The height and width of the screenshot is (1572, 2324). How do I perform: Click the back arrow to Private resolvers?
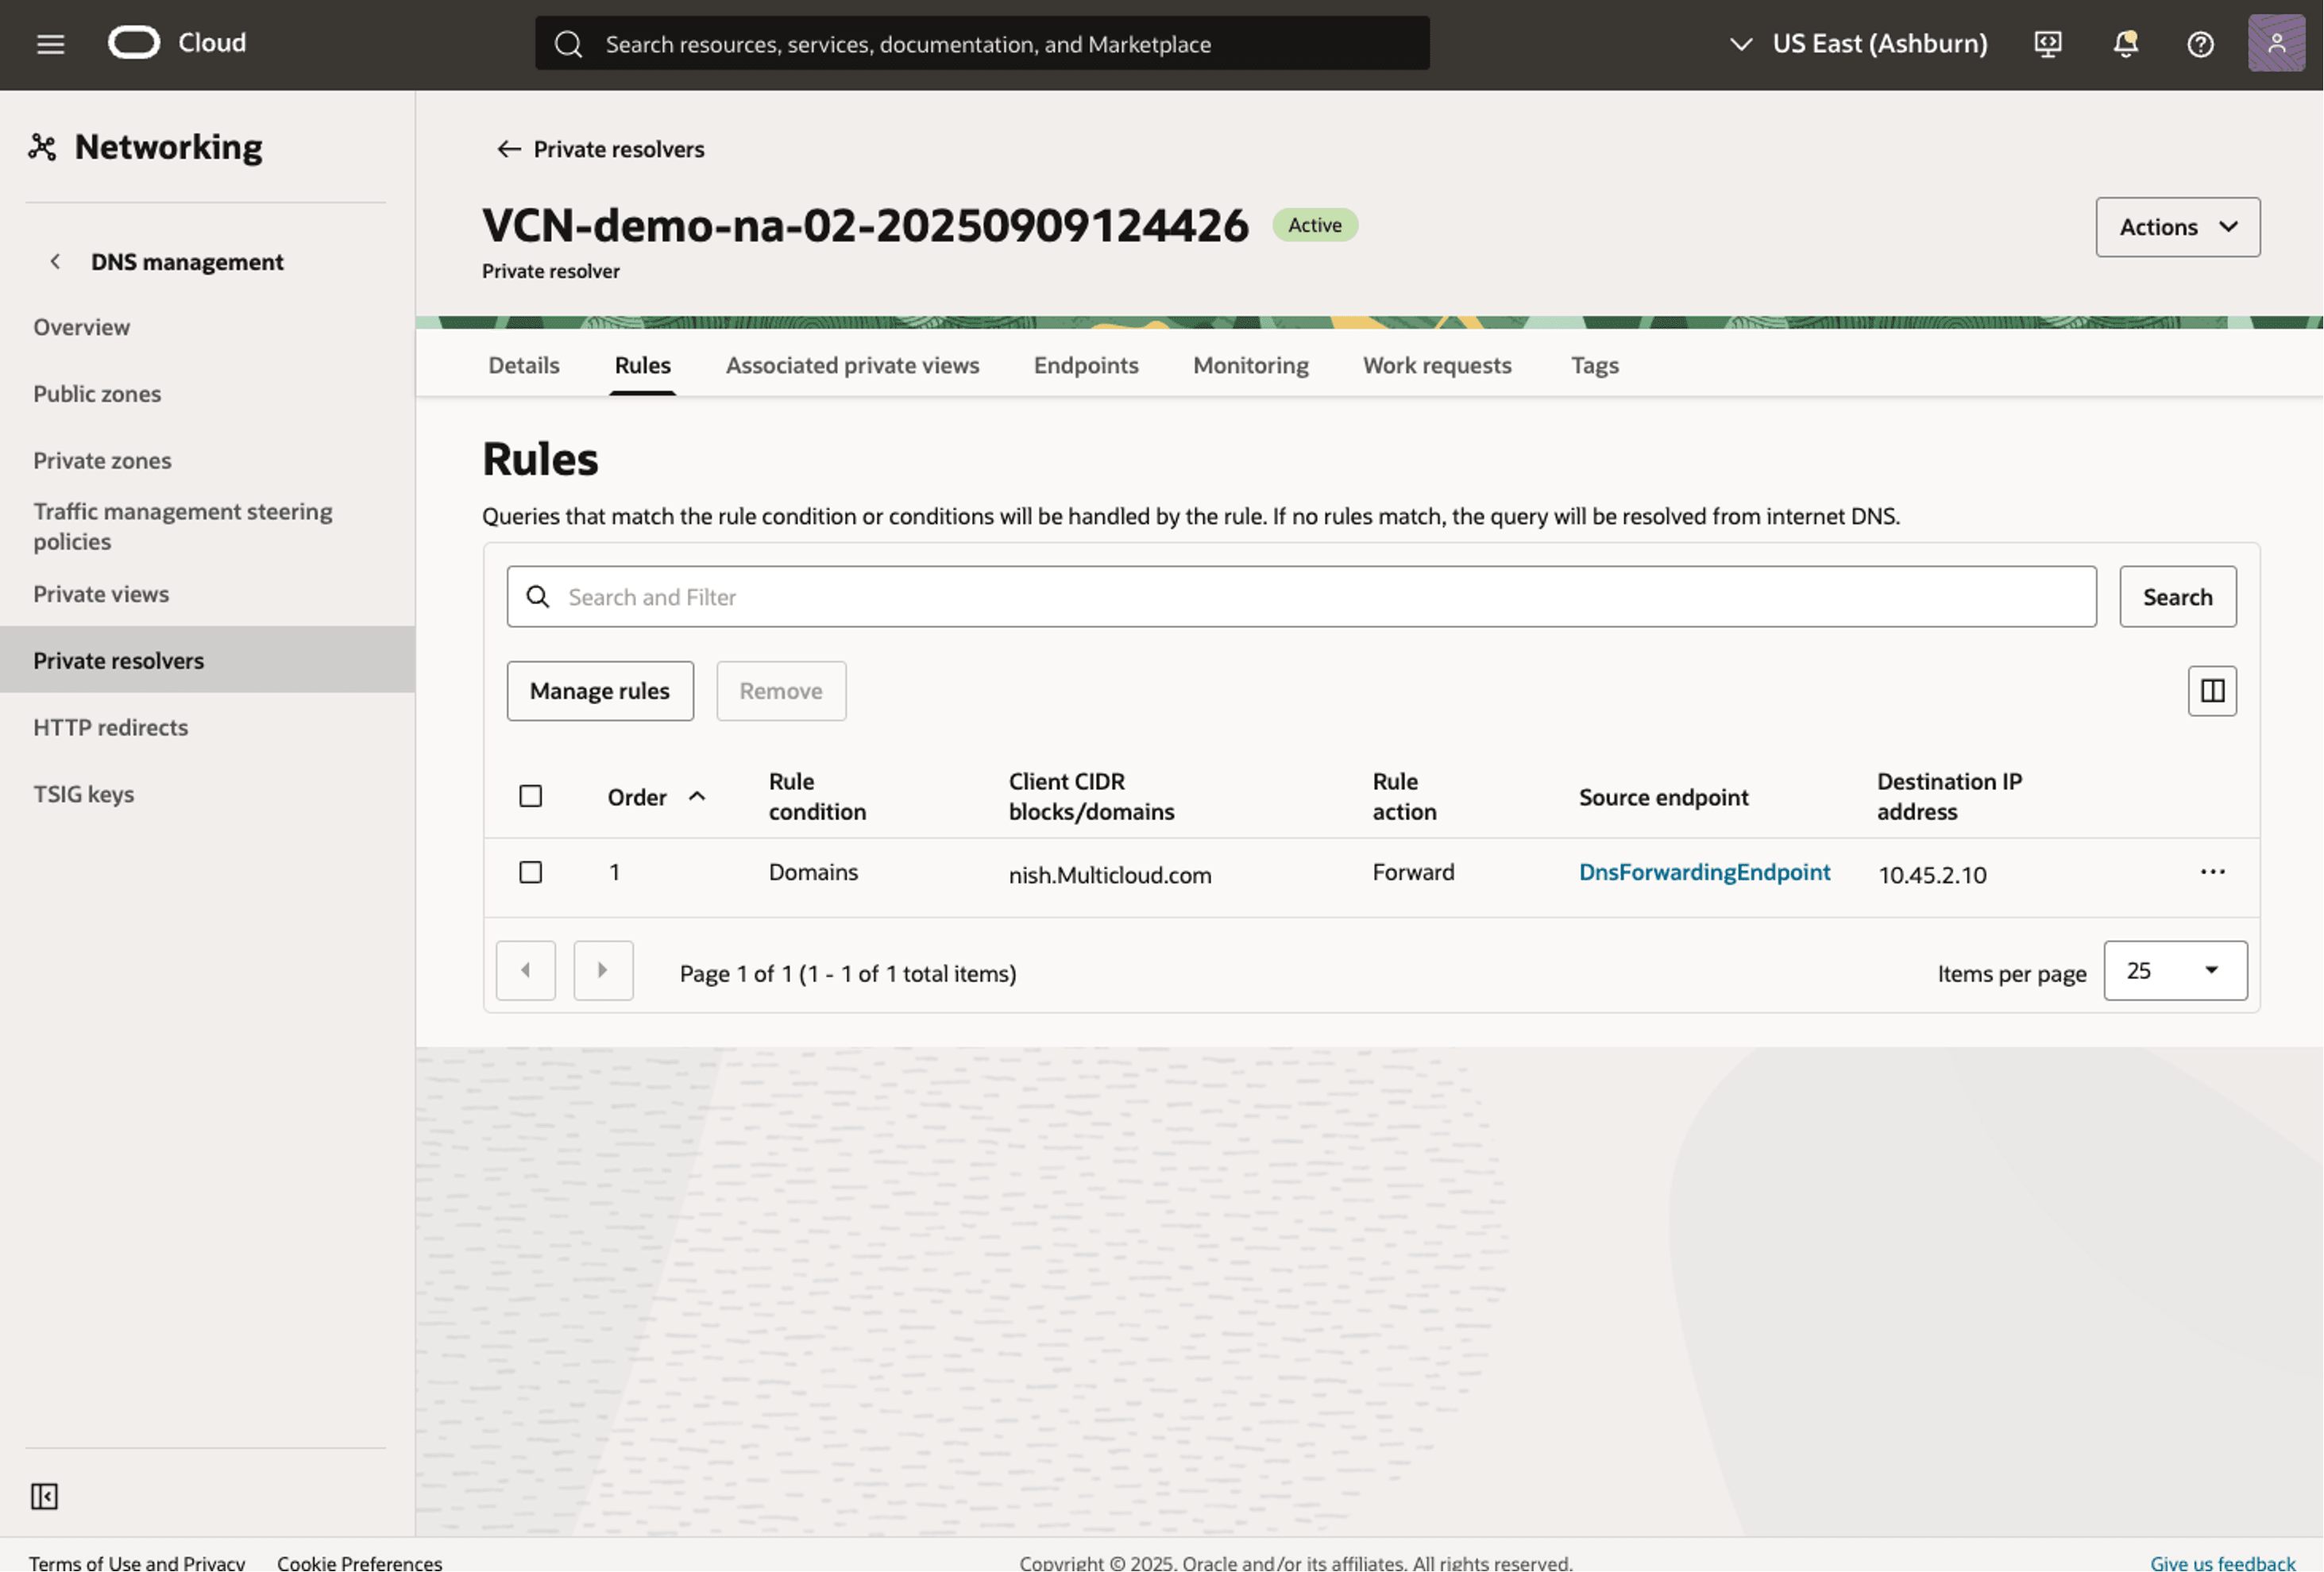coord(509,148)
